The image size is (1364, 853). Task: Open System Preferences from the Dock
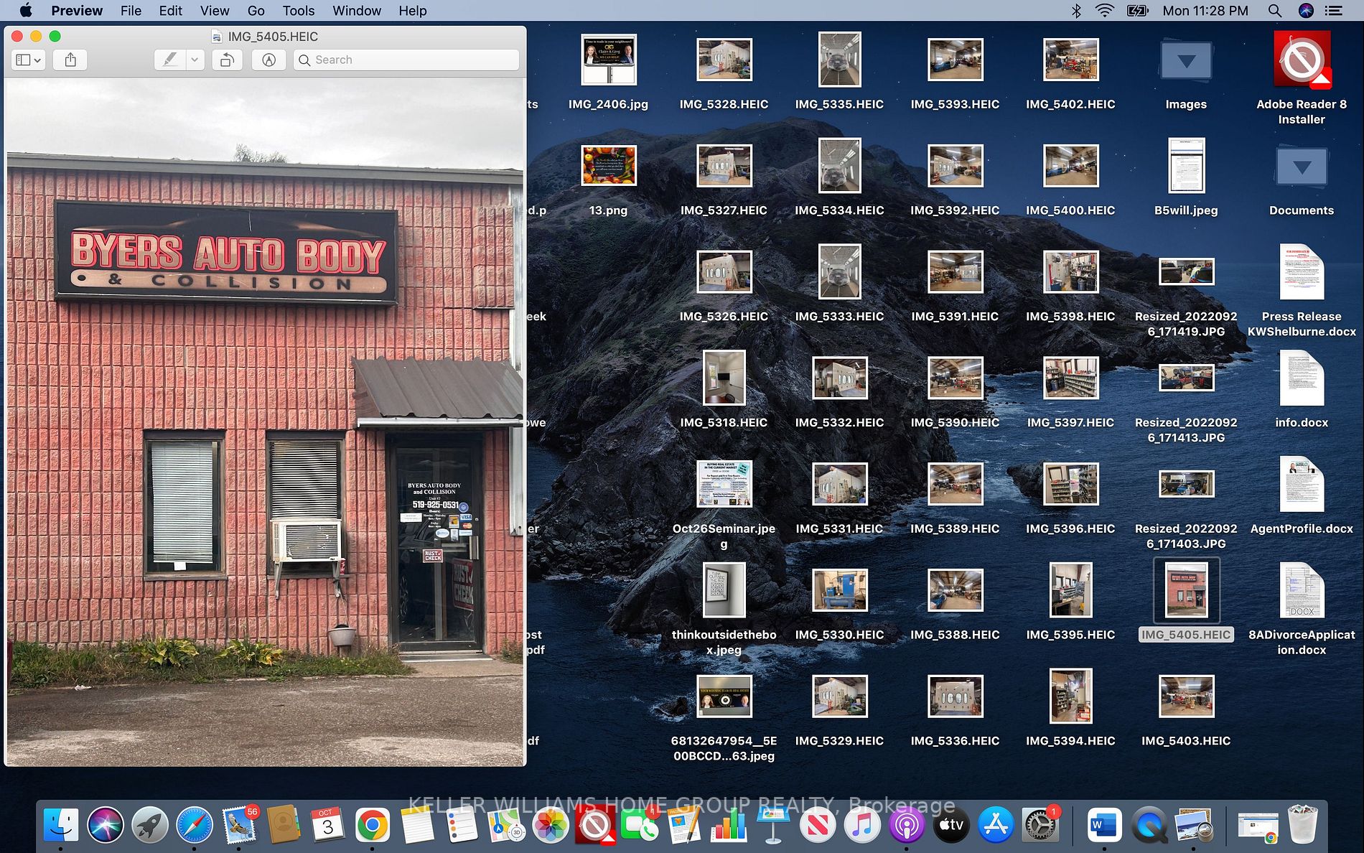point(1040,826)
